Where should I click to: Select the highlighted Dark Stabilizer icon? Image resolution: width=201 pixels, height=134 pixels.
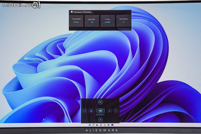click(x=100, y=111)
